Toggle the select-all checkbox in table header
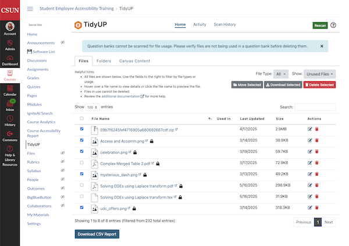349x246 pixels. coord(81,119)
